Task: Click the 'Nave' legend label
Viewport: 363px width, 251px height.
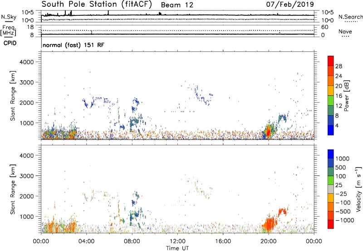Action: 345,32
